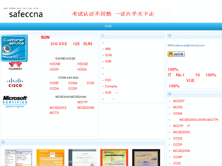Select Comptia in the middle list
222x166 pixels.
111,86
